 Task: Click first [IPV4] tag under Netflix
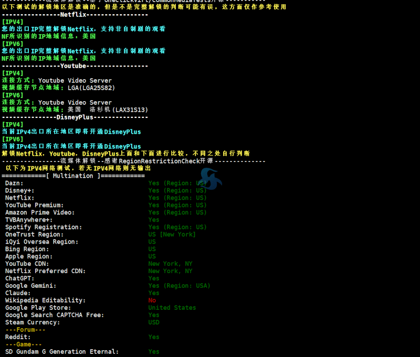tap(13, 22)
